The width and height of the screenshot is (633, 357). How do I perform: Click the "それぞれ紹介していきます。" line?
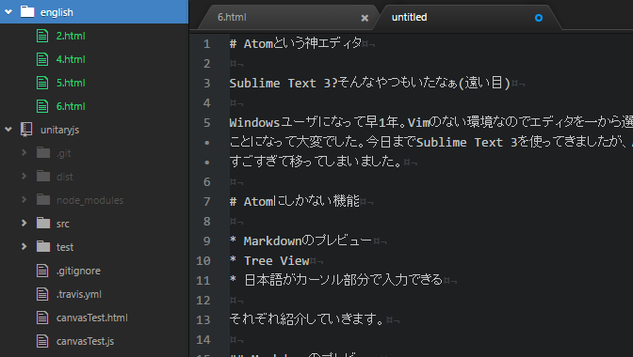click(306, 319)
